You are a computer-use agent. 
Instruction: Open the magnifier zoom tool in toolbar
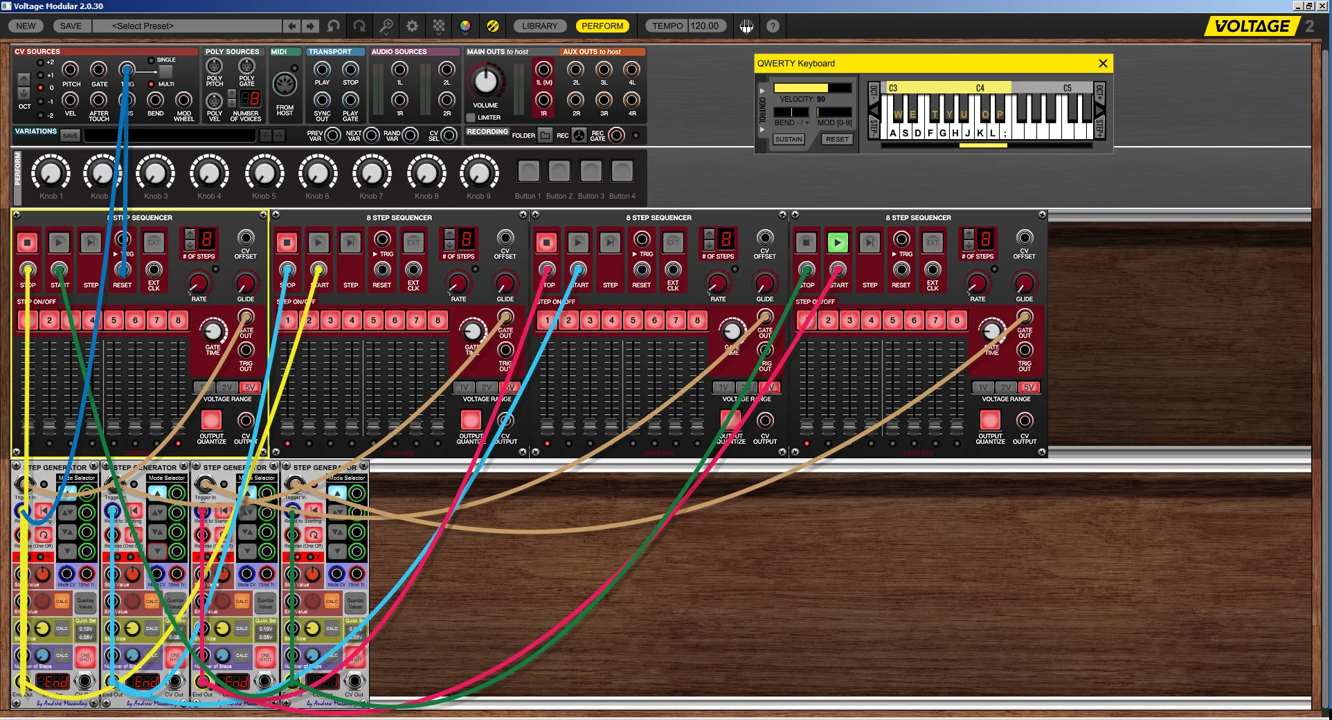click(386, 26)
